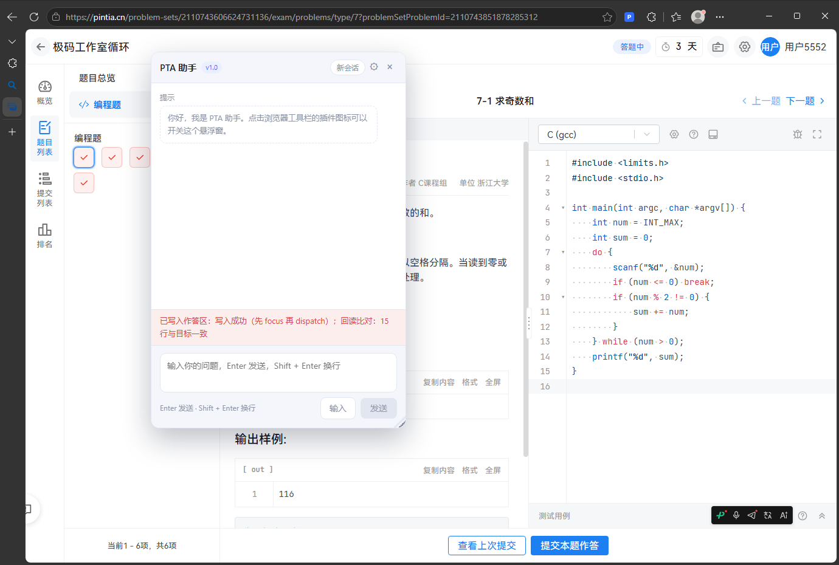Click the debug bug icon above editor
Image resolution: width=839 pixels, height=565 pixels.
tap(798, 134)
